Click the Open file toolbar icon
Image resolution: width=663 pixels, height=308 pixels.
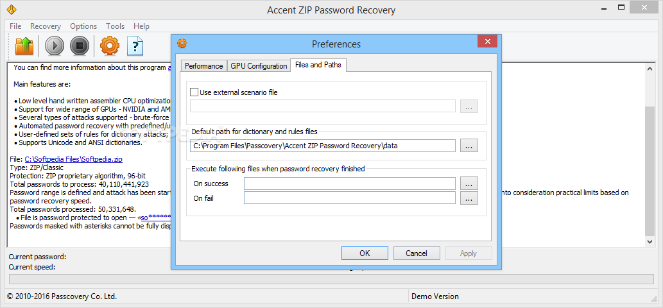[x=24, y=46]
